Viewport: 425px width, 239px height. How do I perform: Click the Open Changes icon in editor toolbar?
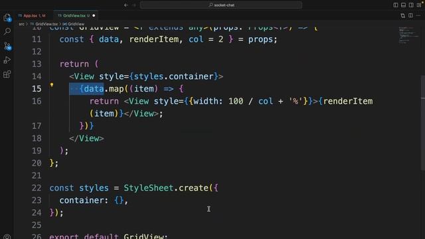point(403,16)
